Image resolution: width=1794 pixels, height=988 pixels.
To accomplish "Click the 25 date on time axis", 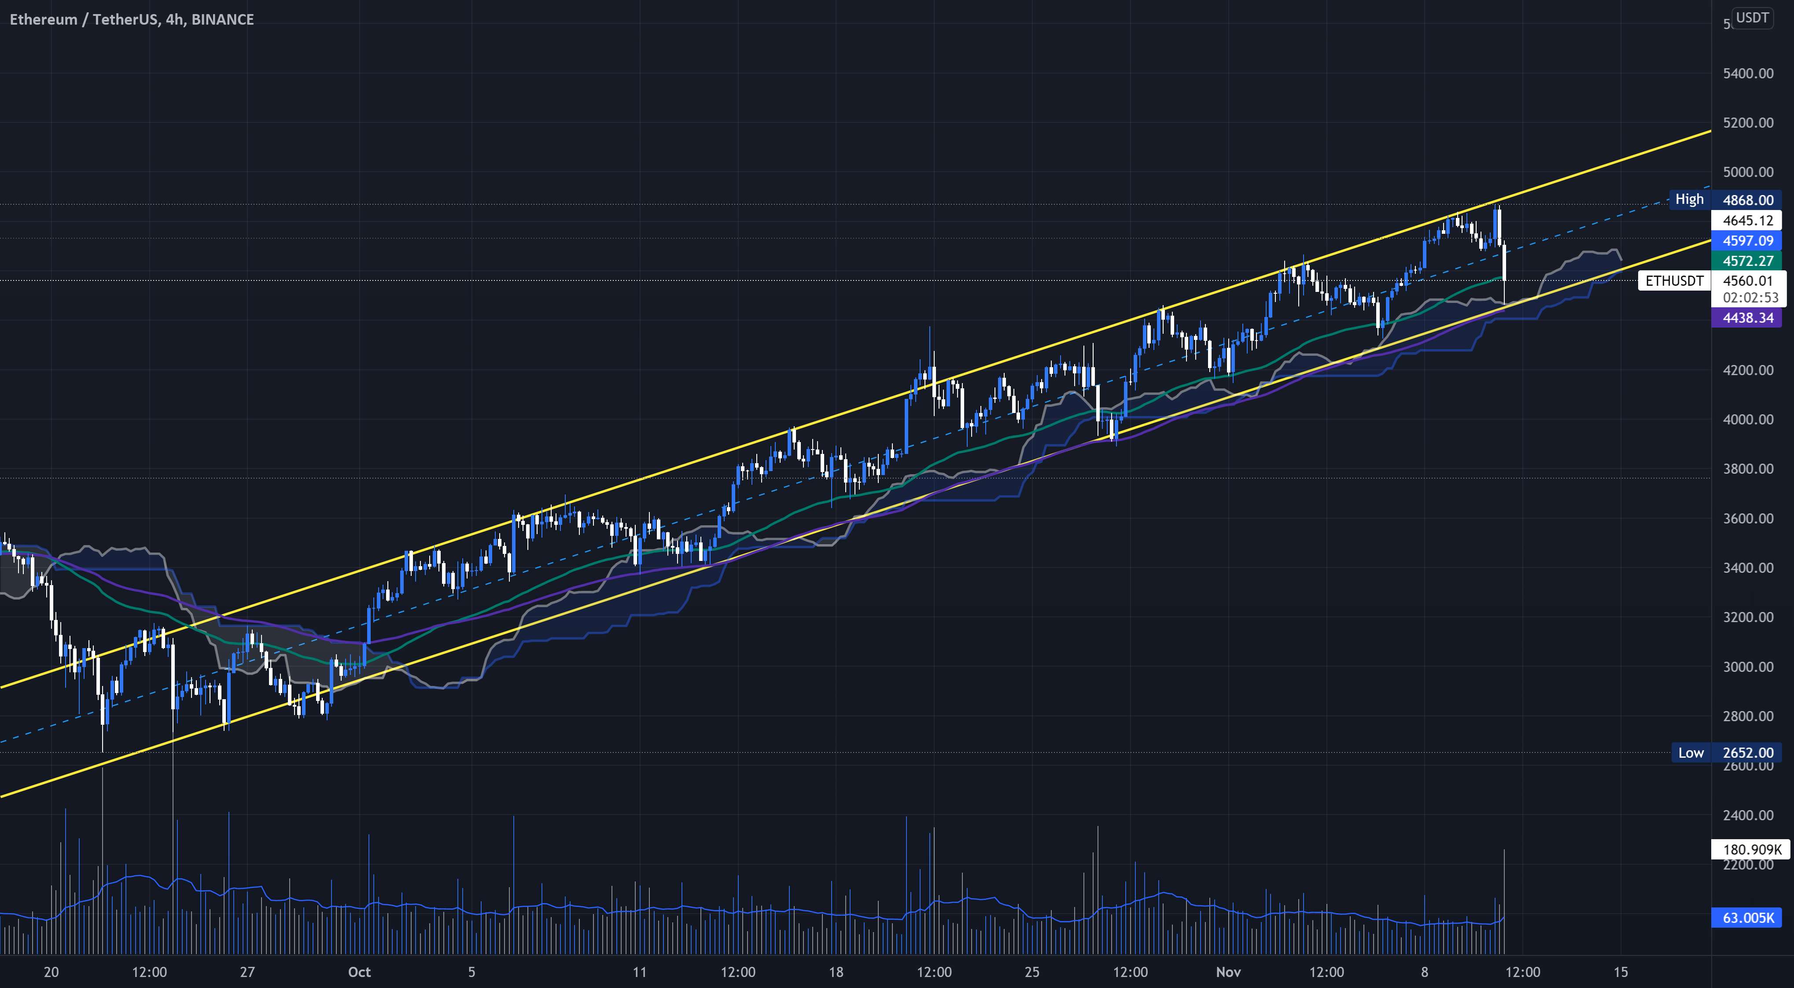I will coord(1032,971).
